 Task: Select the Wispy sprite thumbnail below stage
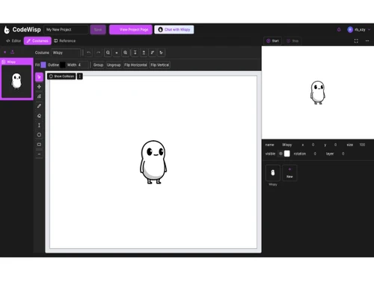(273, 172)
